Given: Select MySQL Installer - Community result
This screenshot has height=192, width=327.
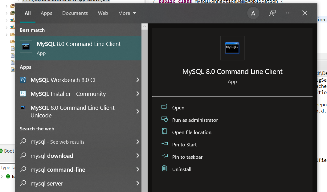Looking at the screenshot, I should click(78, 94).
